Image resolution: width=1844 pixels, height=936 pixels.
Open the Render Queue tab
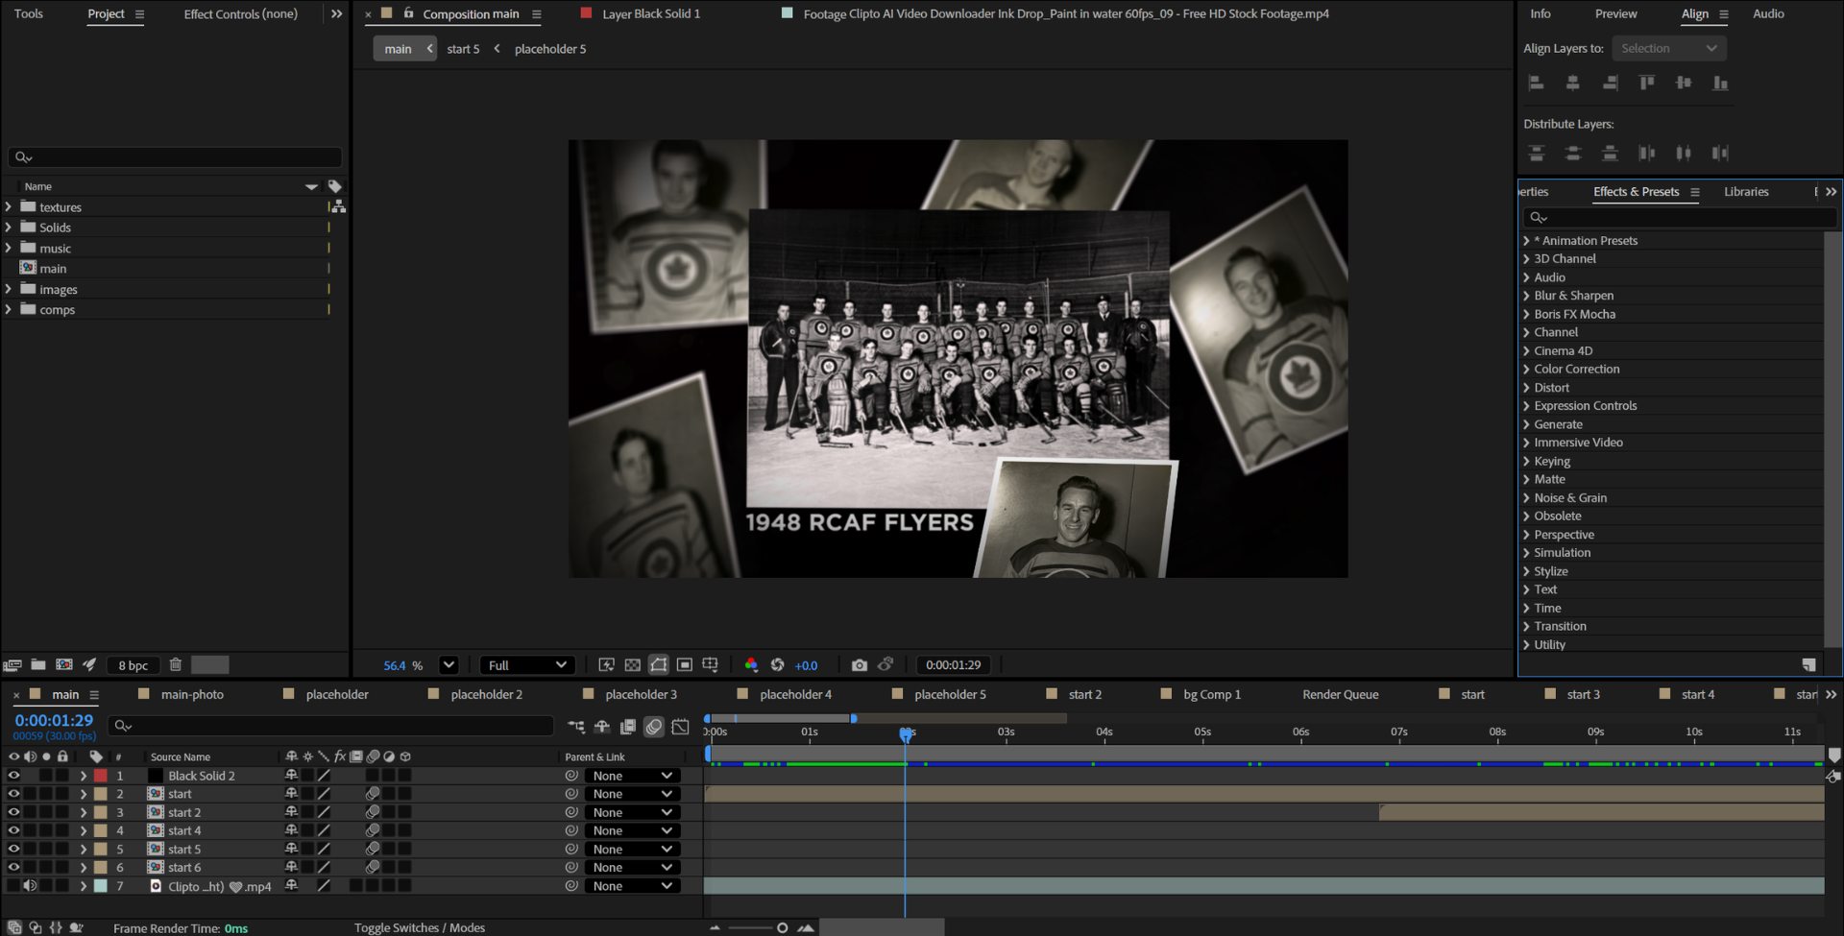click(1340, 694)
